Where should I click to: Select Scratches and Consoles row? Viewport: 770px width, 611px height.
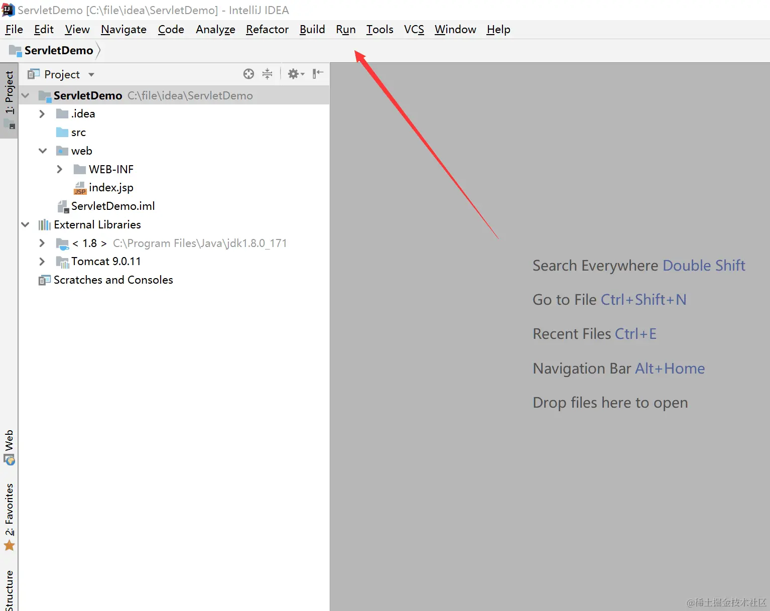pos(174,280)
